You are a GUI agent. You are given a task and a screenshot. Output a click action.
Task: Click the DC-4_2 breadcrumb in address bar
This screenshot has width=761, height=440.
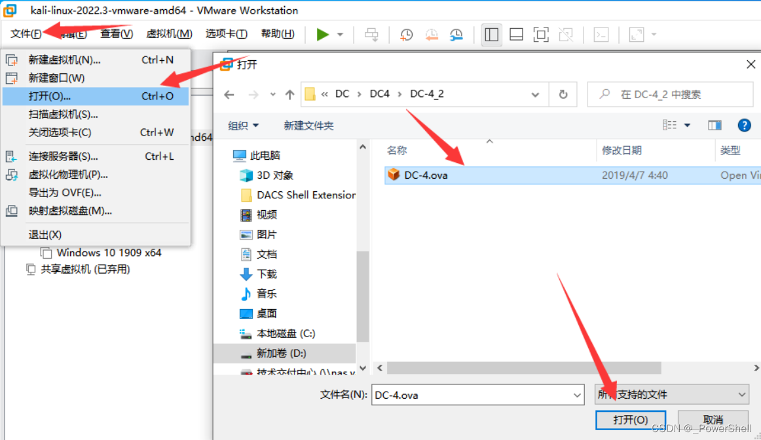pyautogui.click(x=427, y=94)
